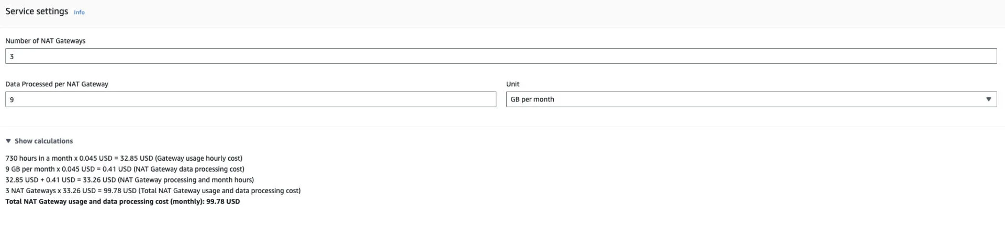Click the Number of NAT Gateways input field
Viewport: 1005px width, 225px height.
[x=500, y=56]
